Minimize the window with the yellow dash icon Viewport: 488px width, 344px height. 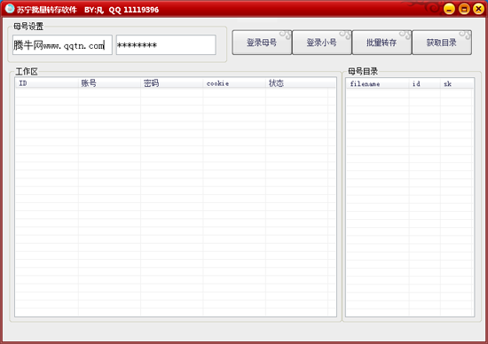[x=449, y=9]
